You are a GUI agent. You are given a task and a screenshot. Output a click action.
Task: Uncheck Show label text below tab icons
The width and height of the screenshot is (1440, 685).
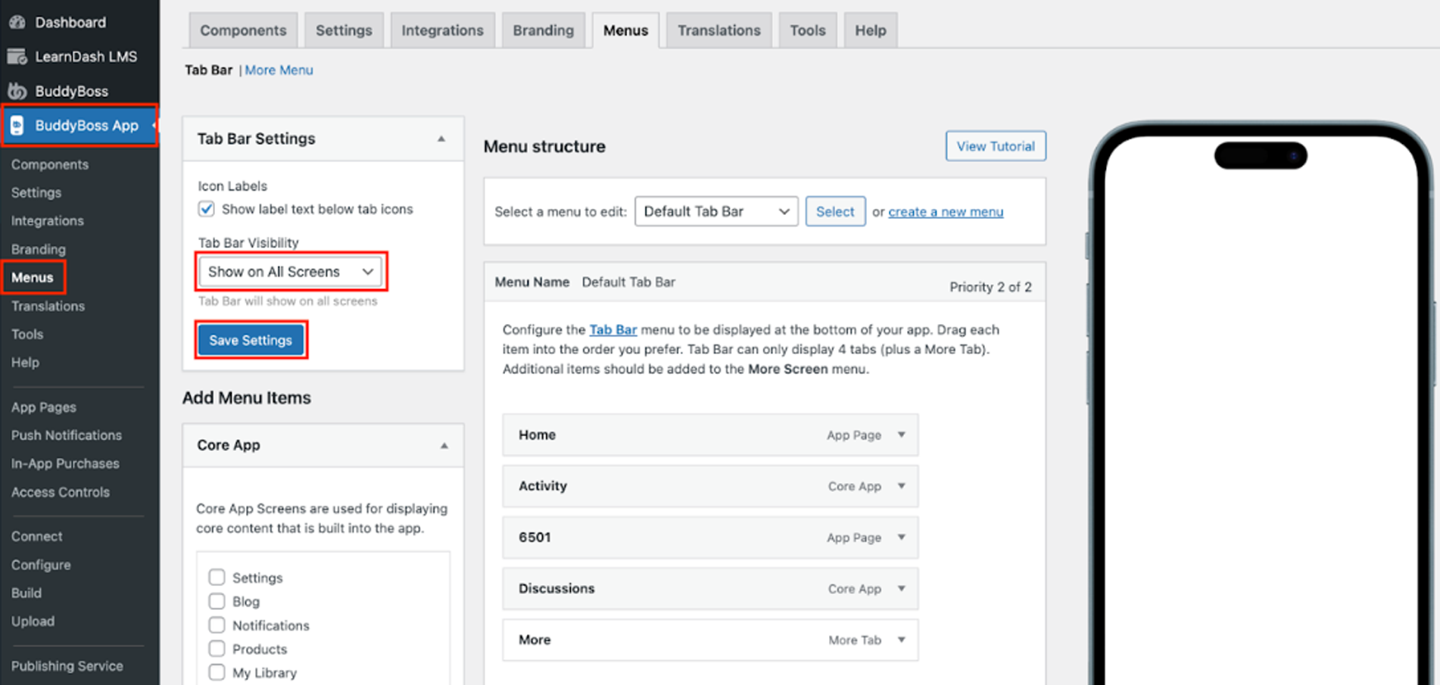206,209
